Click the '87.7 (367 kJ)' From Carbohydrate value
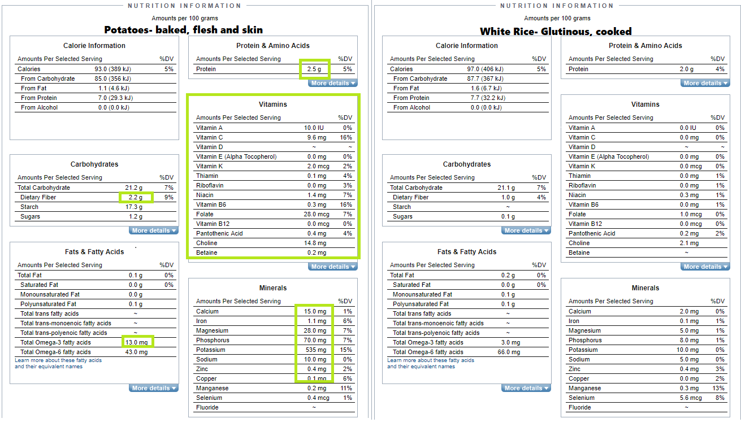The width and height of the screenshot is (741, 427). point(486,79)
